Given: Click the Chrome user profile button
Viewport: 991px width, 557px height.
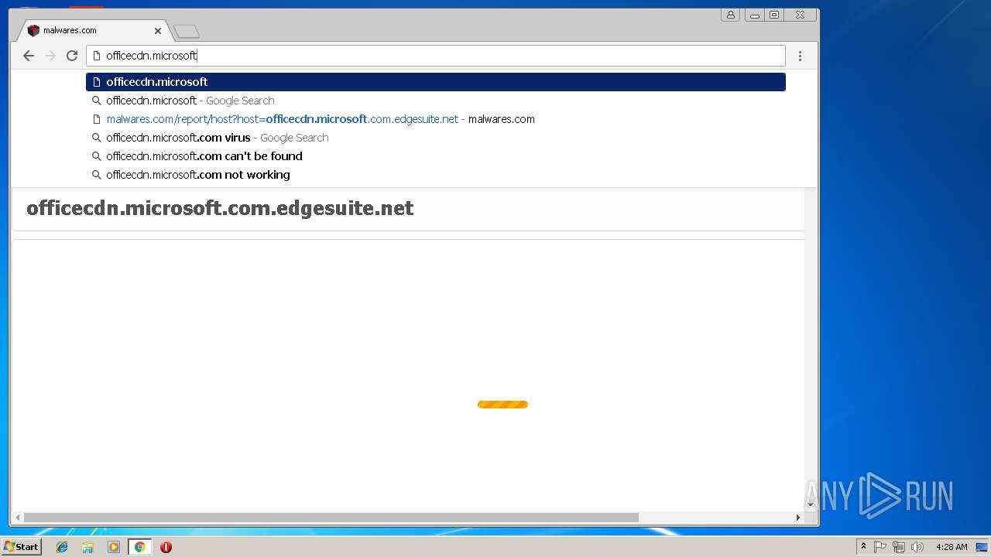Looking at the screenshot, I should pyautogui.click(x=730, y=15).
